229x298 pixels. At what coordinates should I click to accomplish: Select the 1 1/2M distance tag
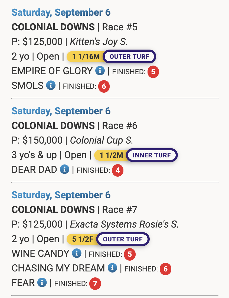point(111,155)
